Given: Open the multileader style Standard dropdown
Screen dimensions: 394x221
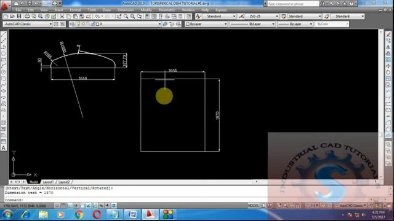Looking at the screenshot, I should click(x=348, y=17).
